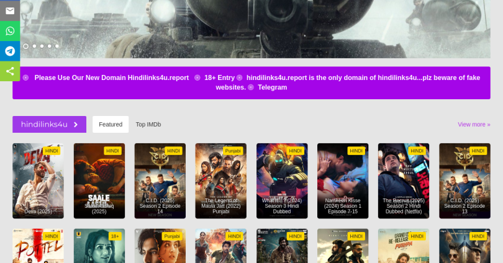Switch to the Top IMDb tab

click(148, 124)
